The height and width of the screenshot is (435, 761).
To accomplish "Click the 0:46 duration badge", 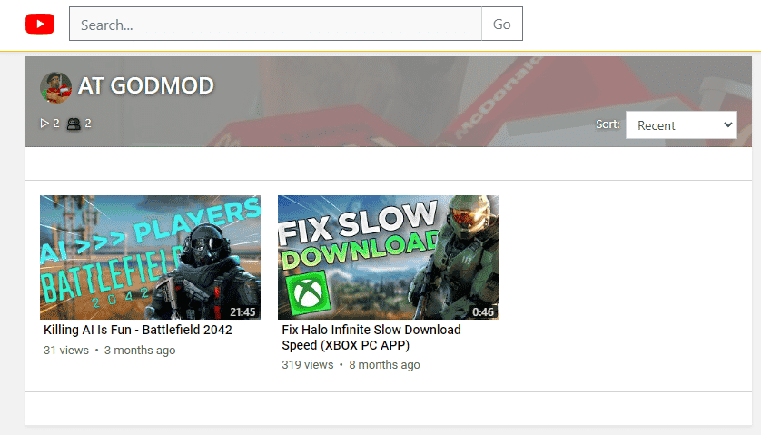I will click(x=483, y=311).
